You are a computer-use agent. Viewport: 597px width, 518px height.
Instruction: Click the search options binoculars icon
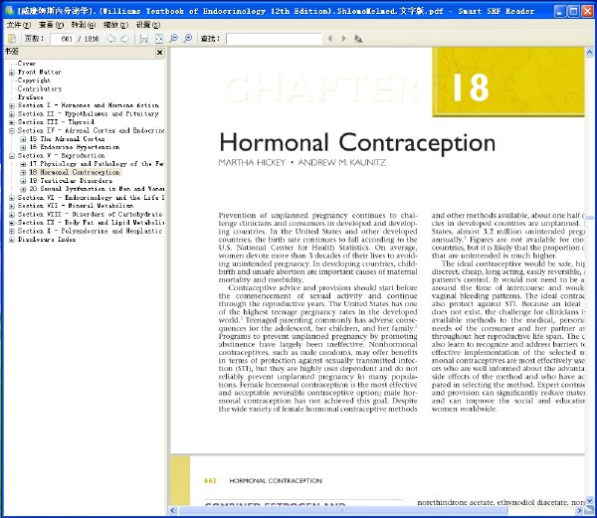pos(358,39)
